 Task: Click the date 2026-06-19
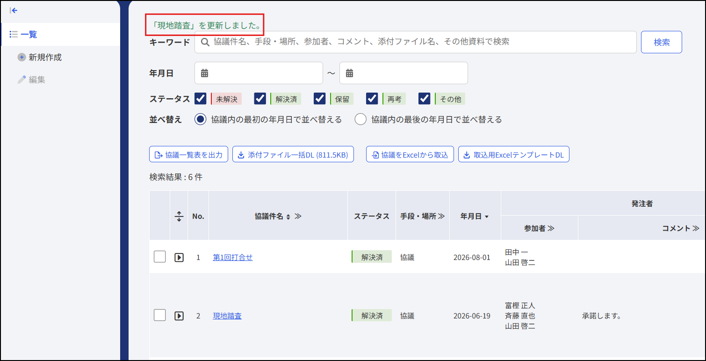click(x=472, y=316)
